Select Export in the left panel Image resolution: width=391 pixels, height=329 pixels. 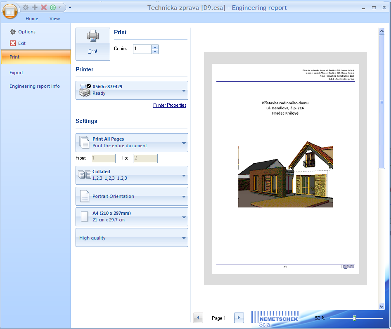17,73
